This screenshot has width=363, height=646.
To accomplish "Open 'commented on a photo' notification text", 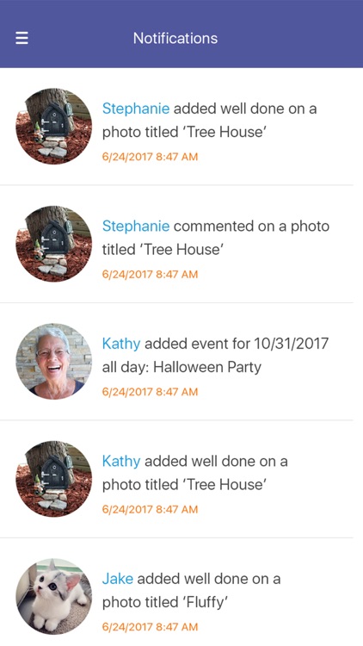I will tap(216, 238).
